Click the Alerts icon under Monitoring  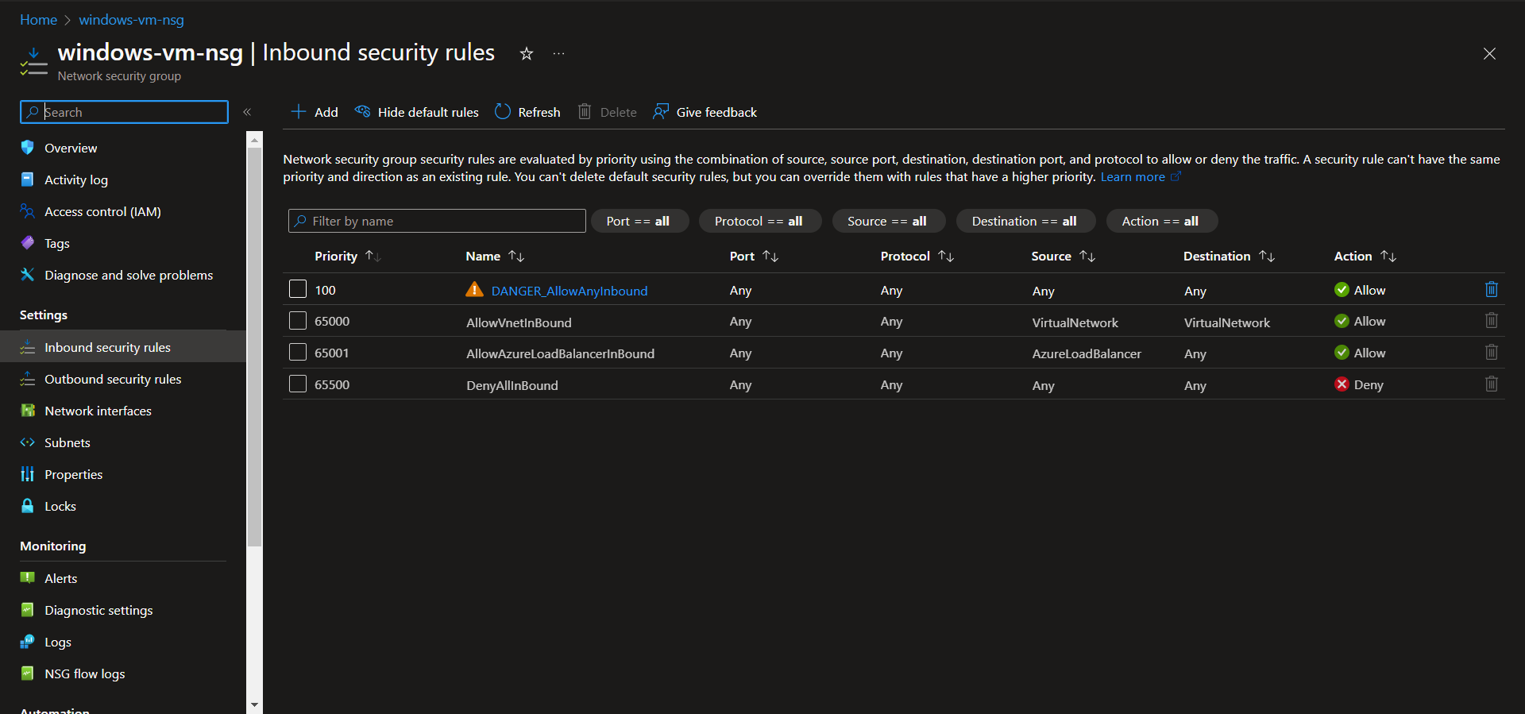(x=28, y=578)
